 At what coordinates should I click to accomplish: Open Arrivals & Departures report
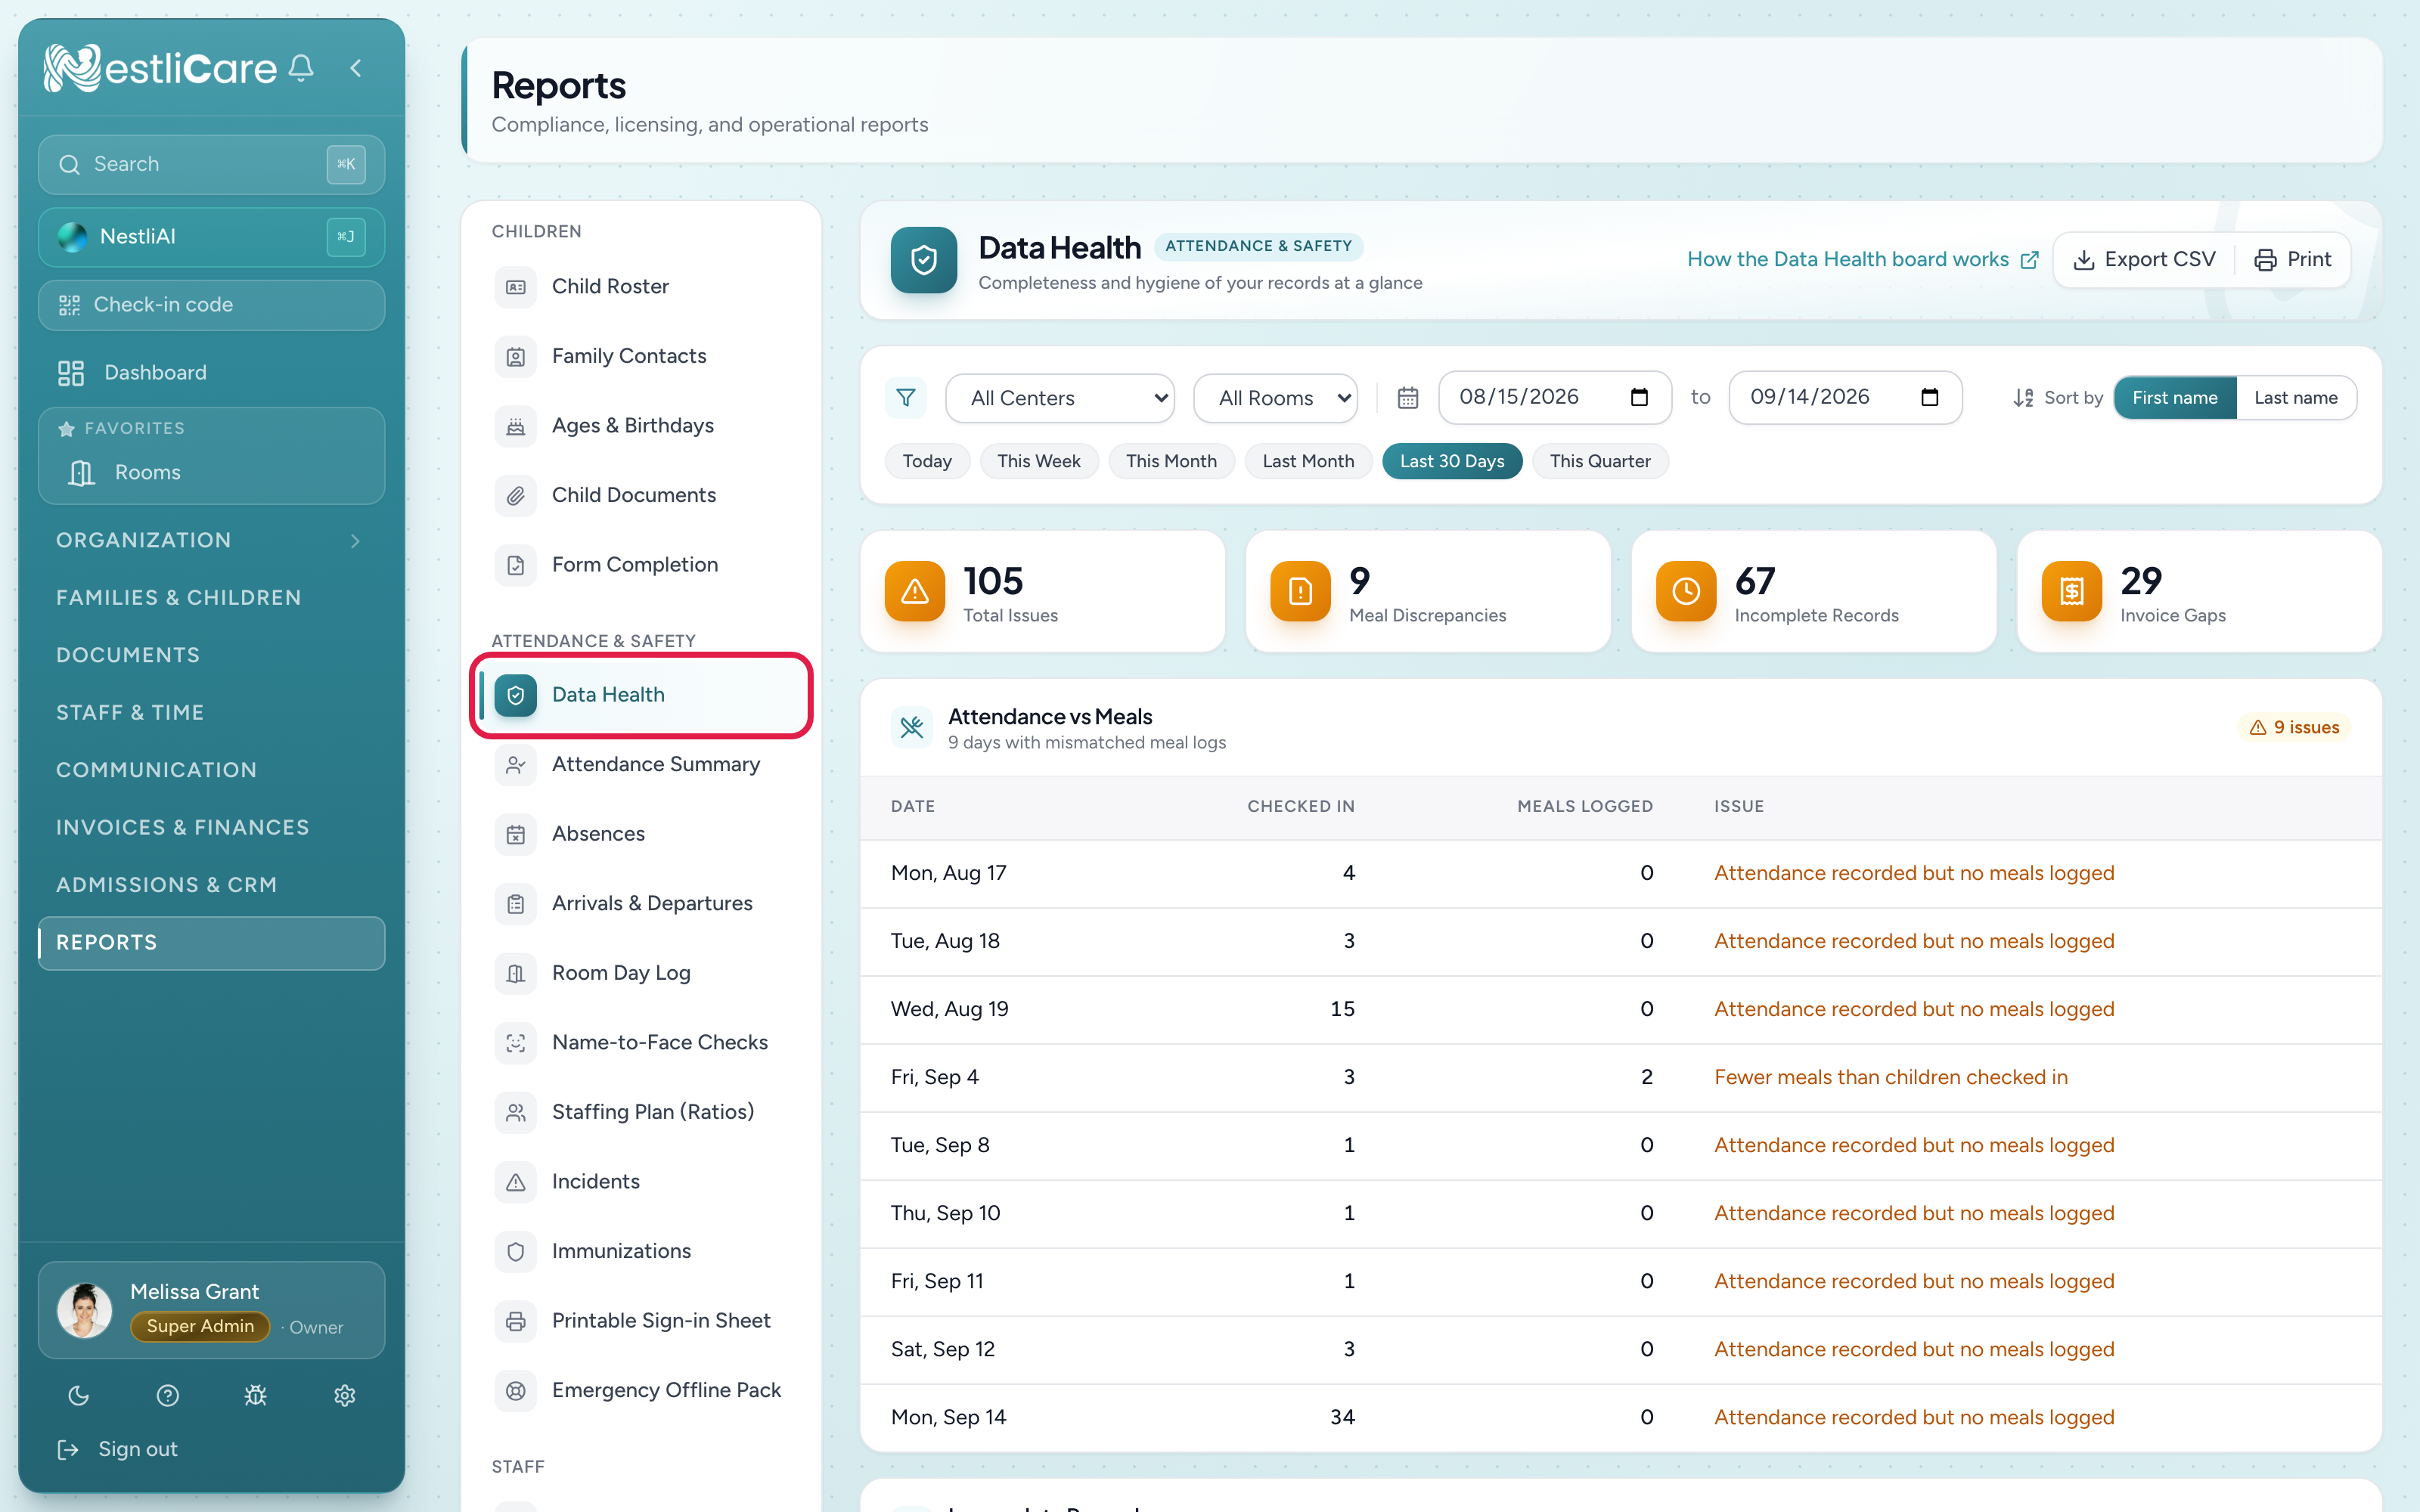pyautogui.click(x=641, y=903)
